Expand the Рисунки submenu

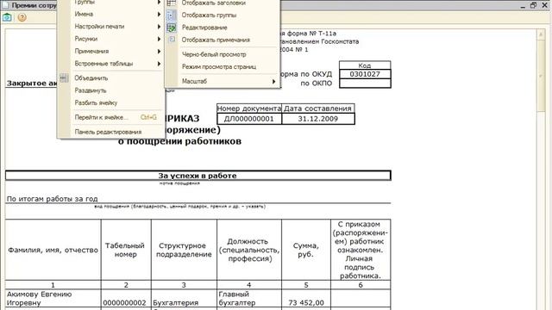click(x=111, y=39)
